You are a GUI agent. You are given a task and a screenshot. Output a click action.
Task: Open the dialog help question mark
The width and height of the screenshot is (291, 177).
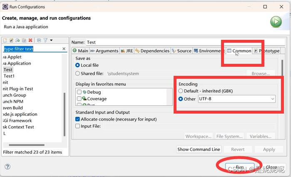7,167
